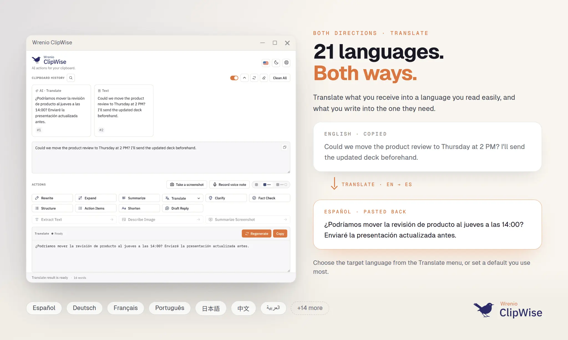This screenshot has height=340, width=568.
Task: Select the AI Translate history card #1
Action: (x=61, y=111)
